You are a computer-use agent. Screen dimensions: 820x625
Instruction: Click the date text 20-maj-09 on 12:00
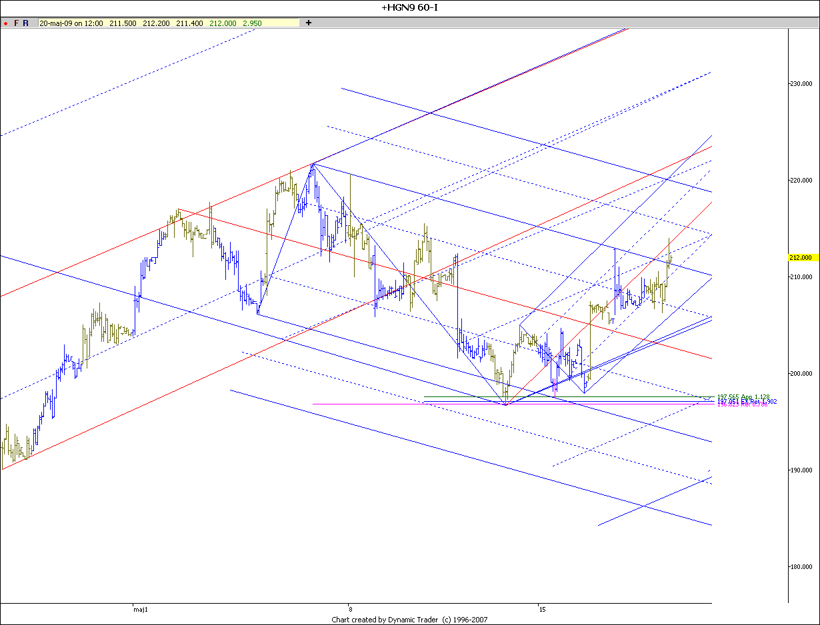tap(71, 23)
